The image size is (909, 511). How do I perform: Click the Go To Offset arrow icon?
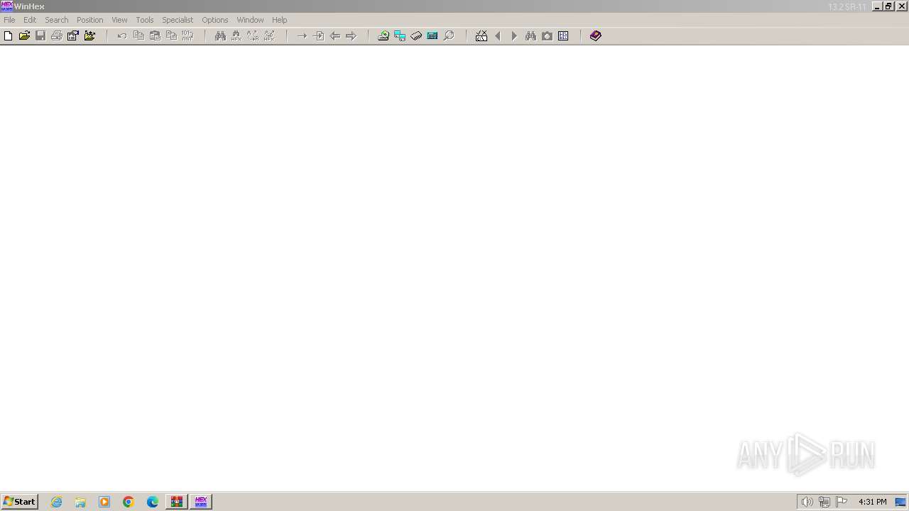pos(302,35)
